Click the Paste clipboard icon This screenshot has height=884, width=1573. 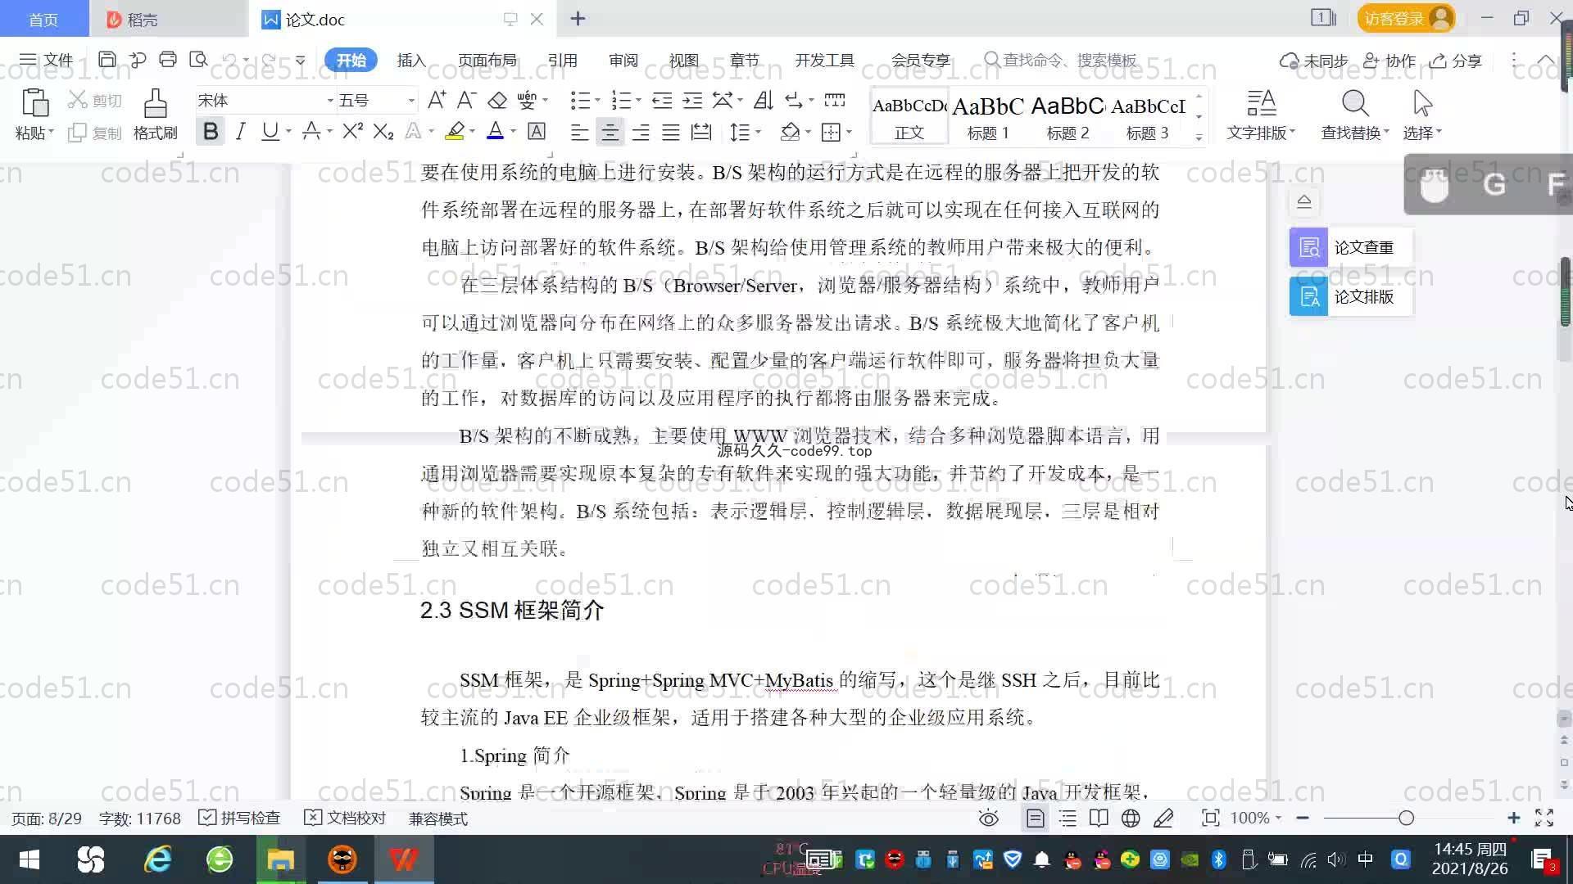(34, 103)
